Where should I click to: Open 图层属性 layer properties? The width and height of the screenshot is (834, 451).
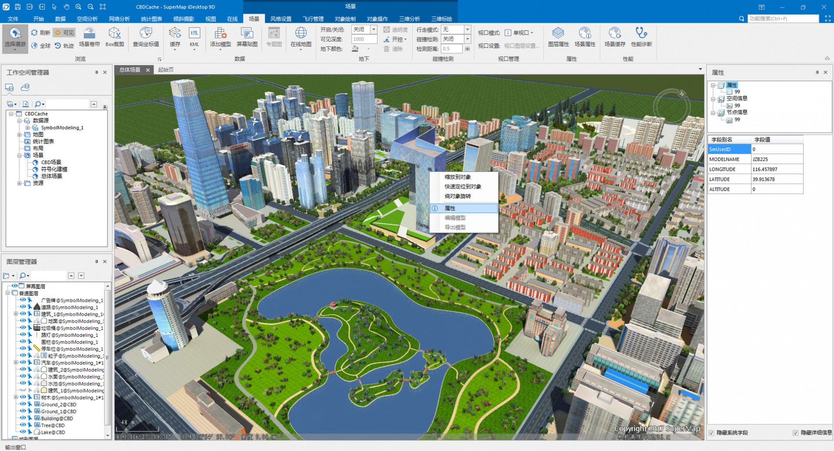point(558,37)
